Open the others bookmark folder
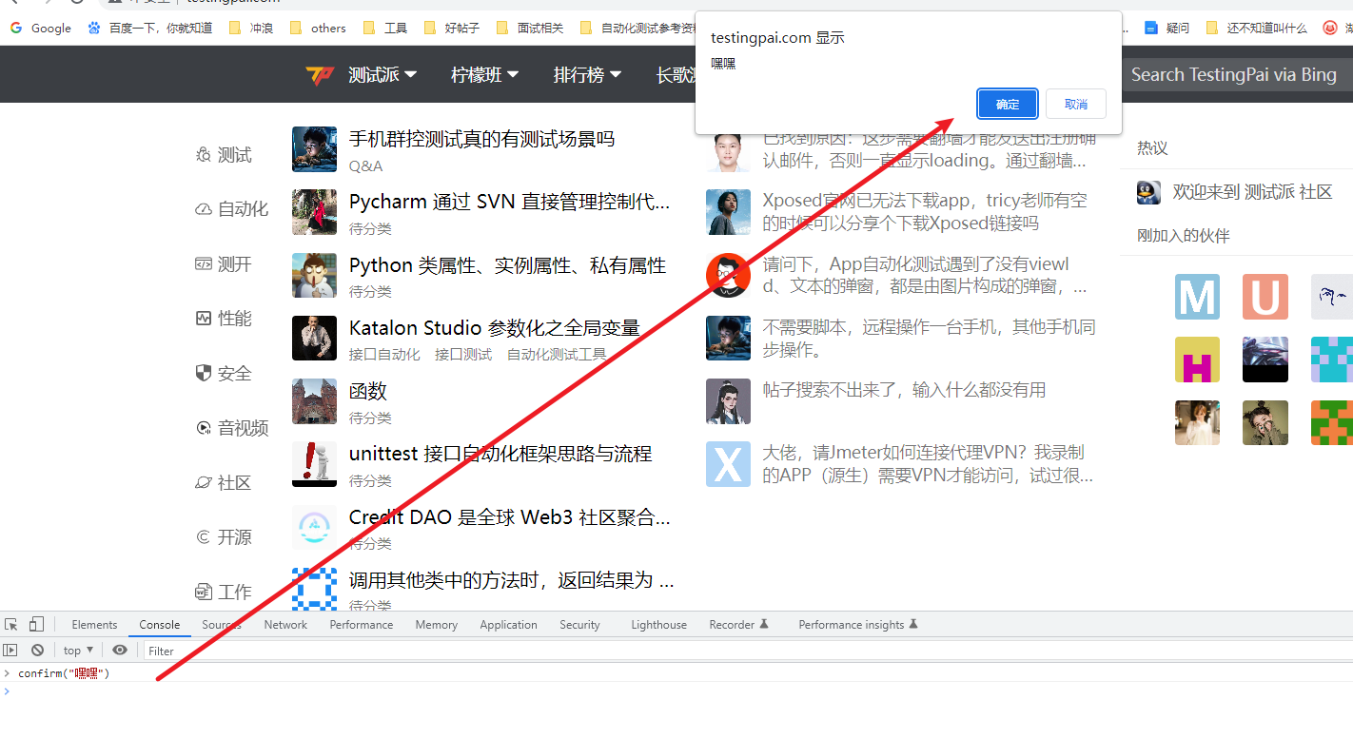Image resolution: width=1353 pixels, height=739 pixels. (x=318, y=29)
